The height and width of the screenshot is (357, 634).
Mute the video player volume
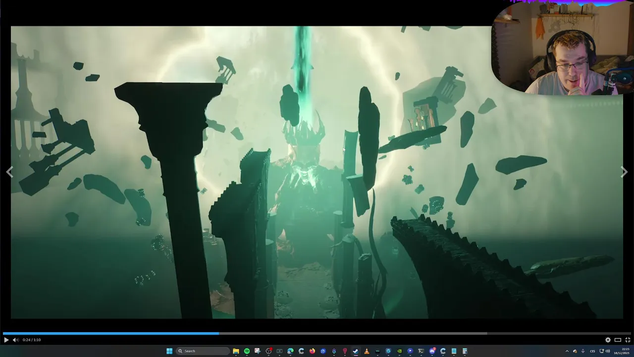click(x=15, y=340)
